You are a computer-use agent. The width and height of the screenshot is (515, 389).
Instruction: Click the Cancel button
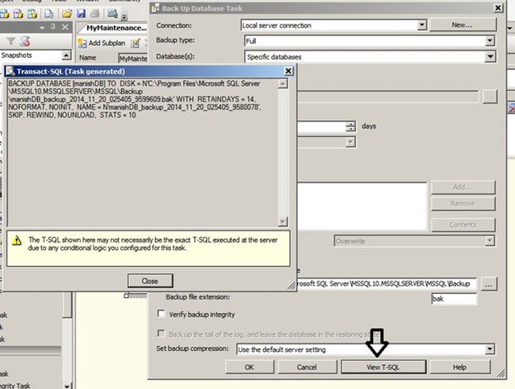point(307,367)
